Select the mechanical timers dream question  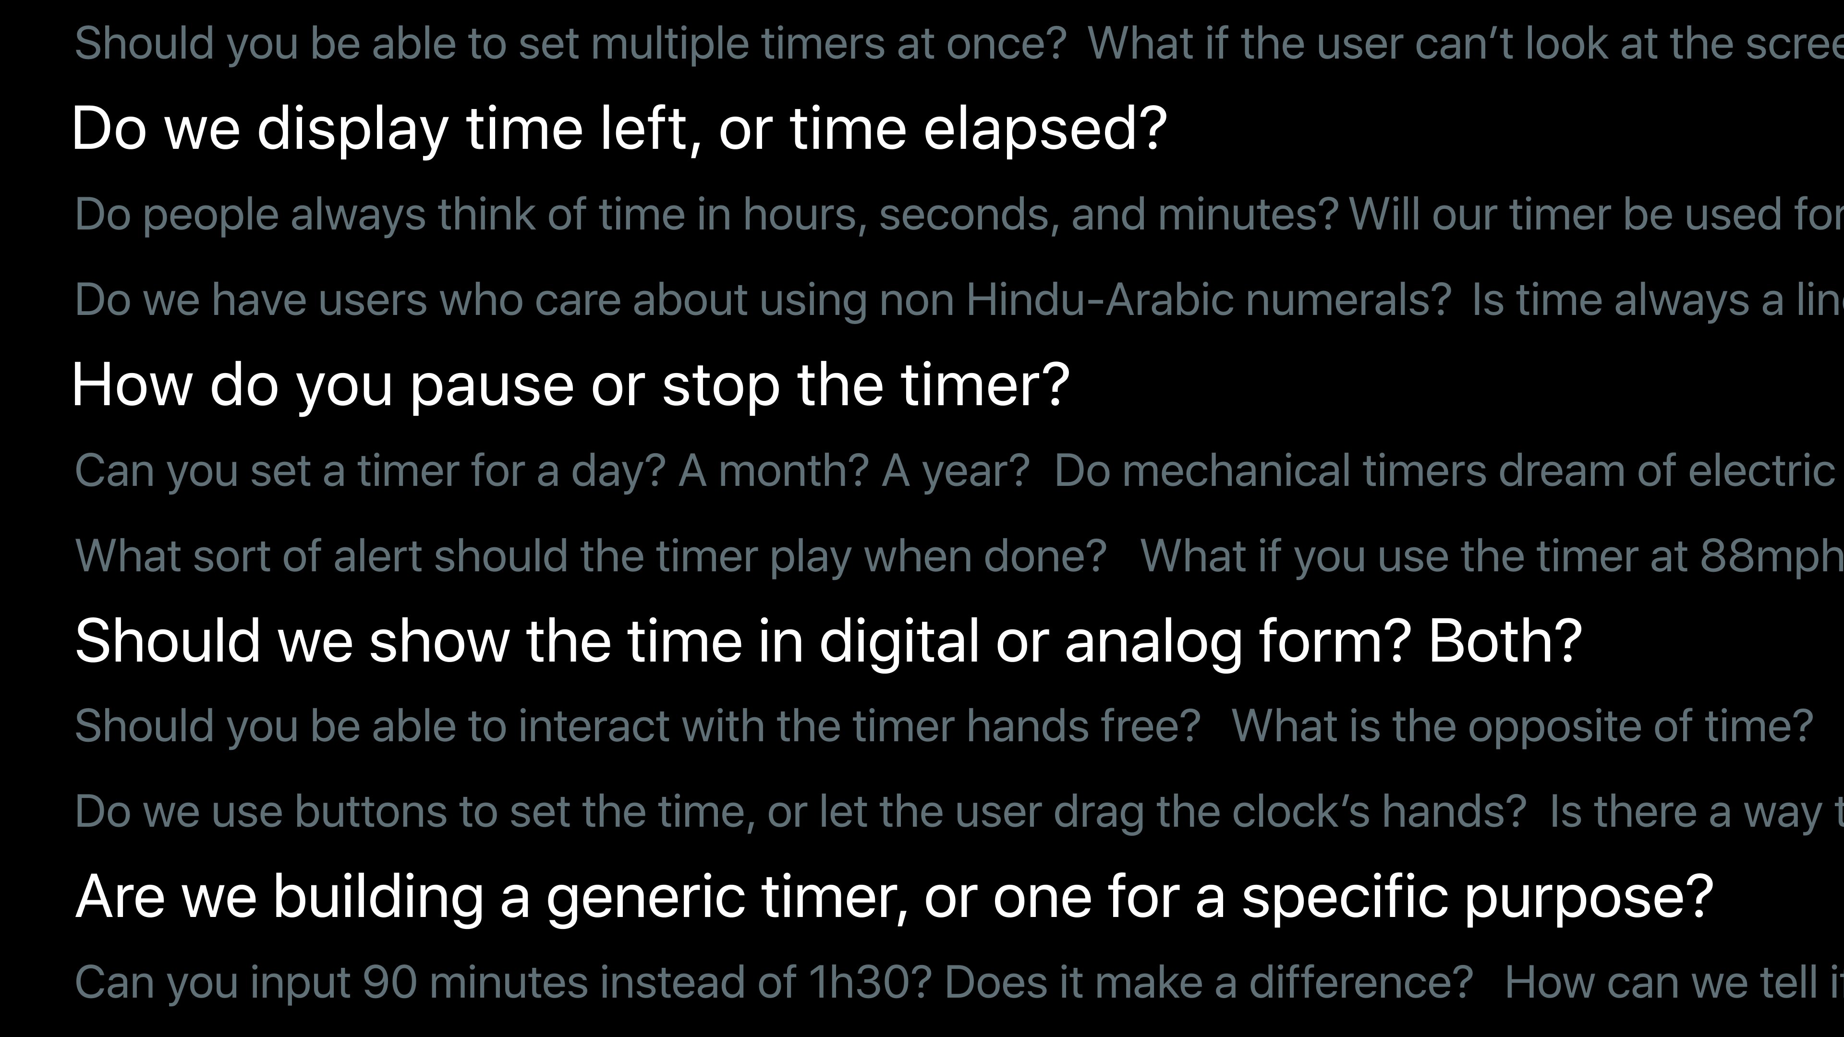[x=1446, y=471]
